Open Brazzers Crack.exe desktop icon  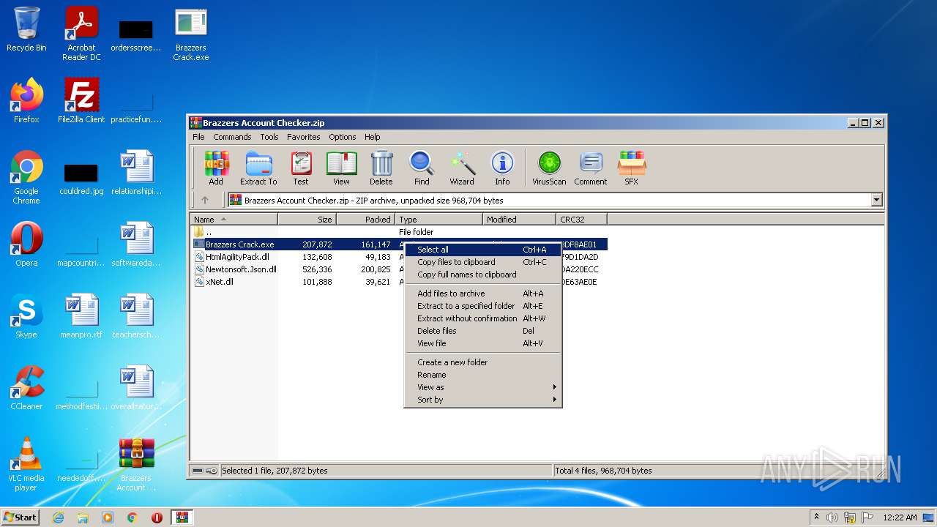191,34
